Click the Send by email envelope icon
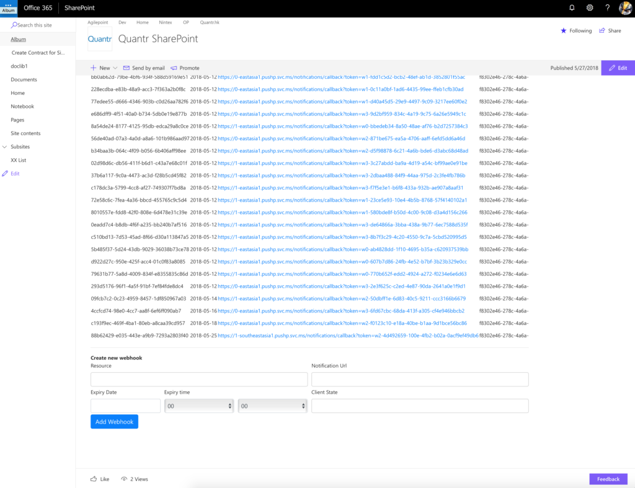The height and width of the screenshot is (488, 635). [127, 68]
